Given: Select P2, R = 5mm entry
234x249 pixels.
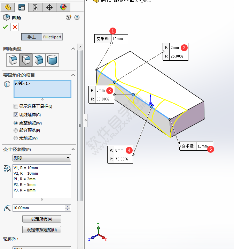Looking at the screenshot, I should pyautogui.click(x=25, y=184).
